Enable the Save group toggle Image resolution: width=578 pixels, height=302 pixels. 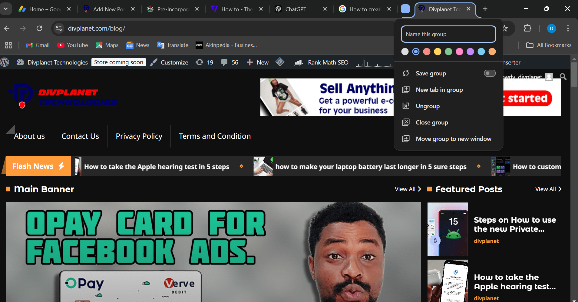[489, 73]
